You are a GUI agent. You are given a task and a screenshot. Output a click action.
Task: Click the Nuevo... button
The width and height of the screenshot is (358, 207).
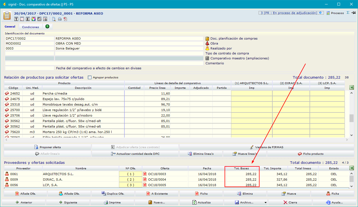click(x=157, y=202)
